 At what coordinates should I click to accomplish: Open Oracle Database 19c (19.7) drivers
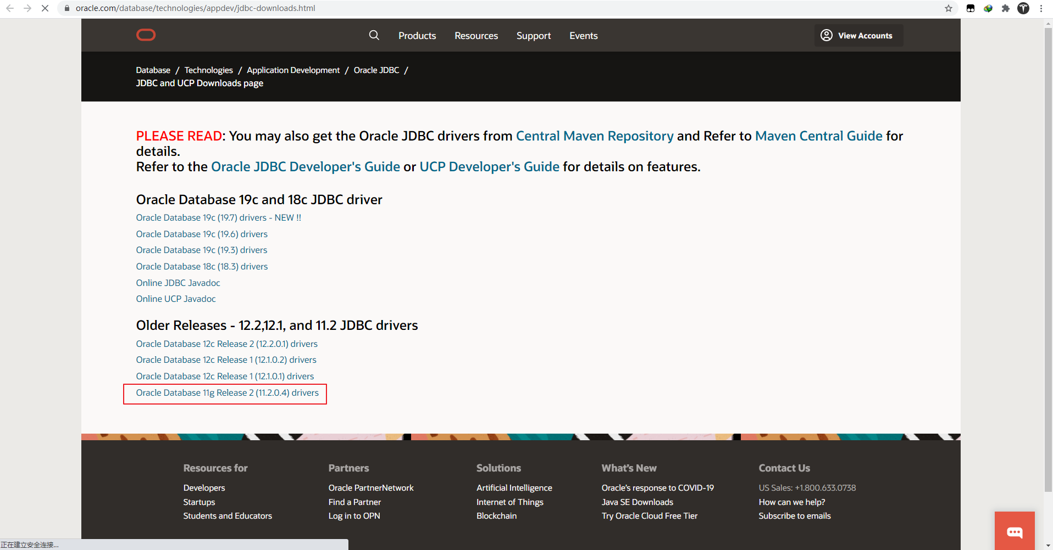click(x=219, y=218)
